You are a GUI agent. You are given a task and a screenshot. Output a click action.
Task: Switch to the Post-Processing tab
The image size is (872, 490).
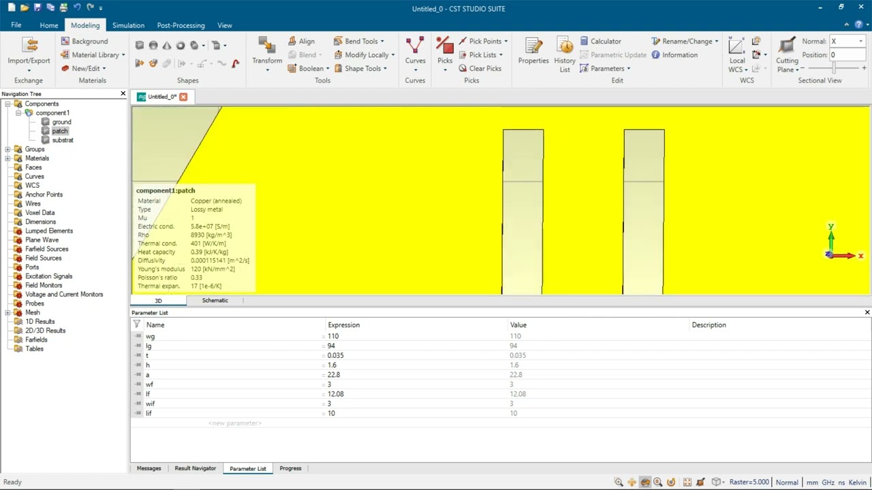click(x=181, y=25)
